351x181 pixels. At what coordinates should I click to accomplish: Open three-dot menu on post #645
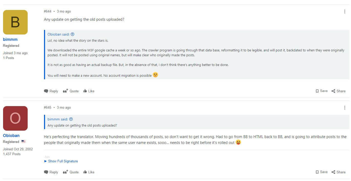[x=345, y=108]
